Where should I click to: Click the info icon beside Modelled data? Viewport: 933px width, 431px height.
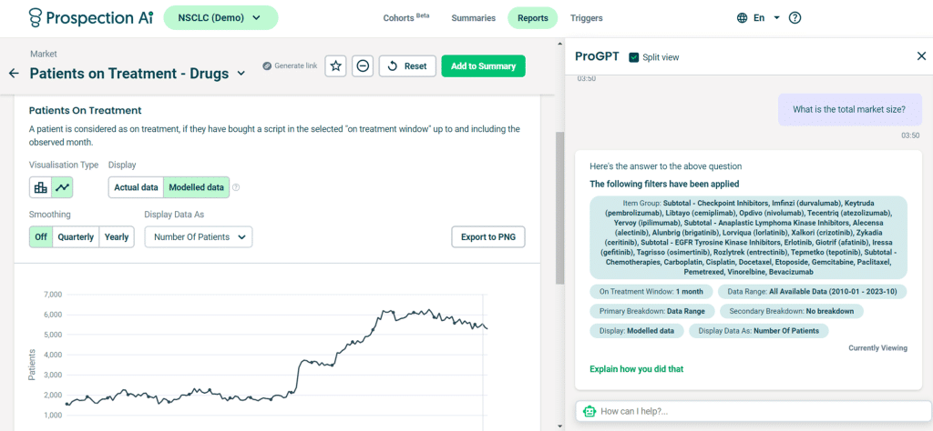(x=236, y=187)
